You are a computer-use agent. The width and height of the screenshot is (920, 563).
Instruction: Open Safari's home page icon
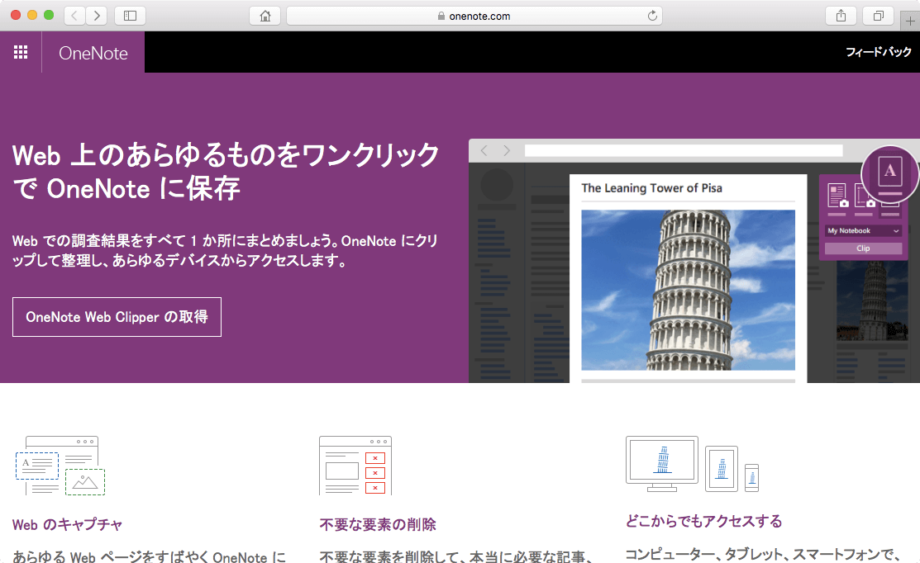(x=265, y=15)
